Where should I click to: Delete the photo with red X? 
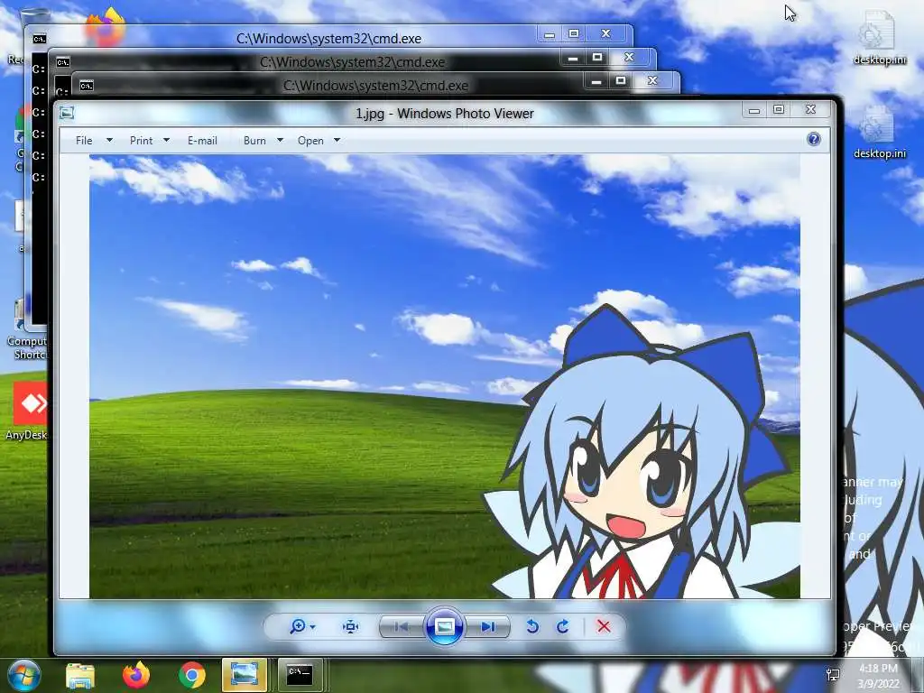(x=604, y=626)
